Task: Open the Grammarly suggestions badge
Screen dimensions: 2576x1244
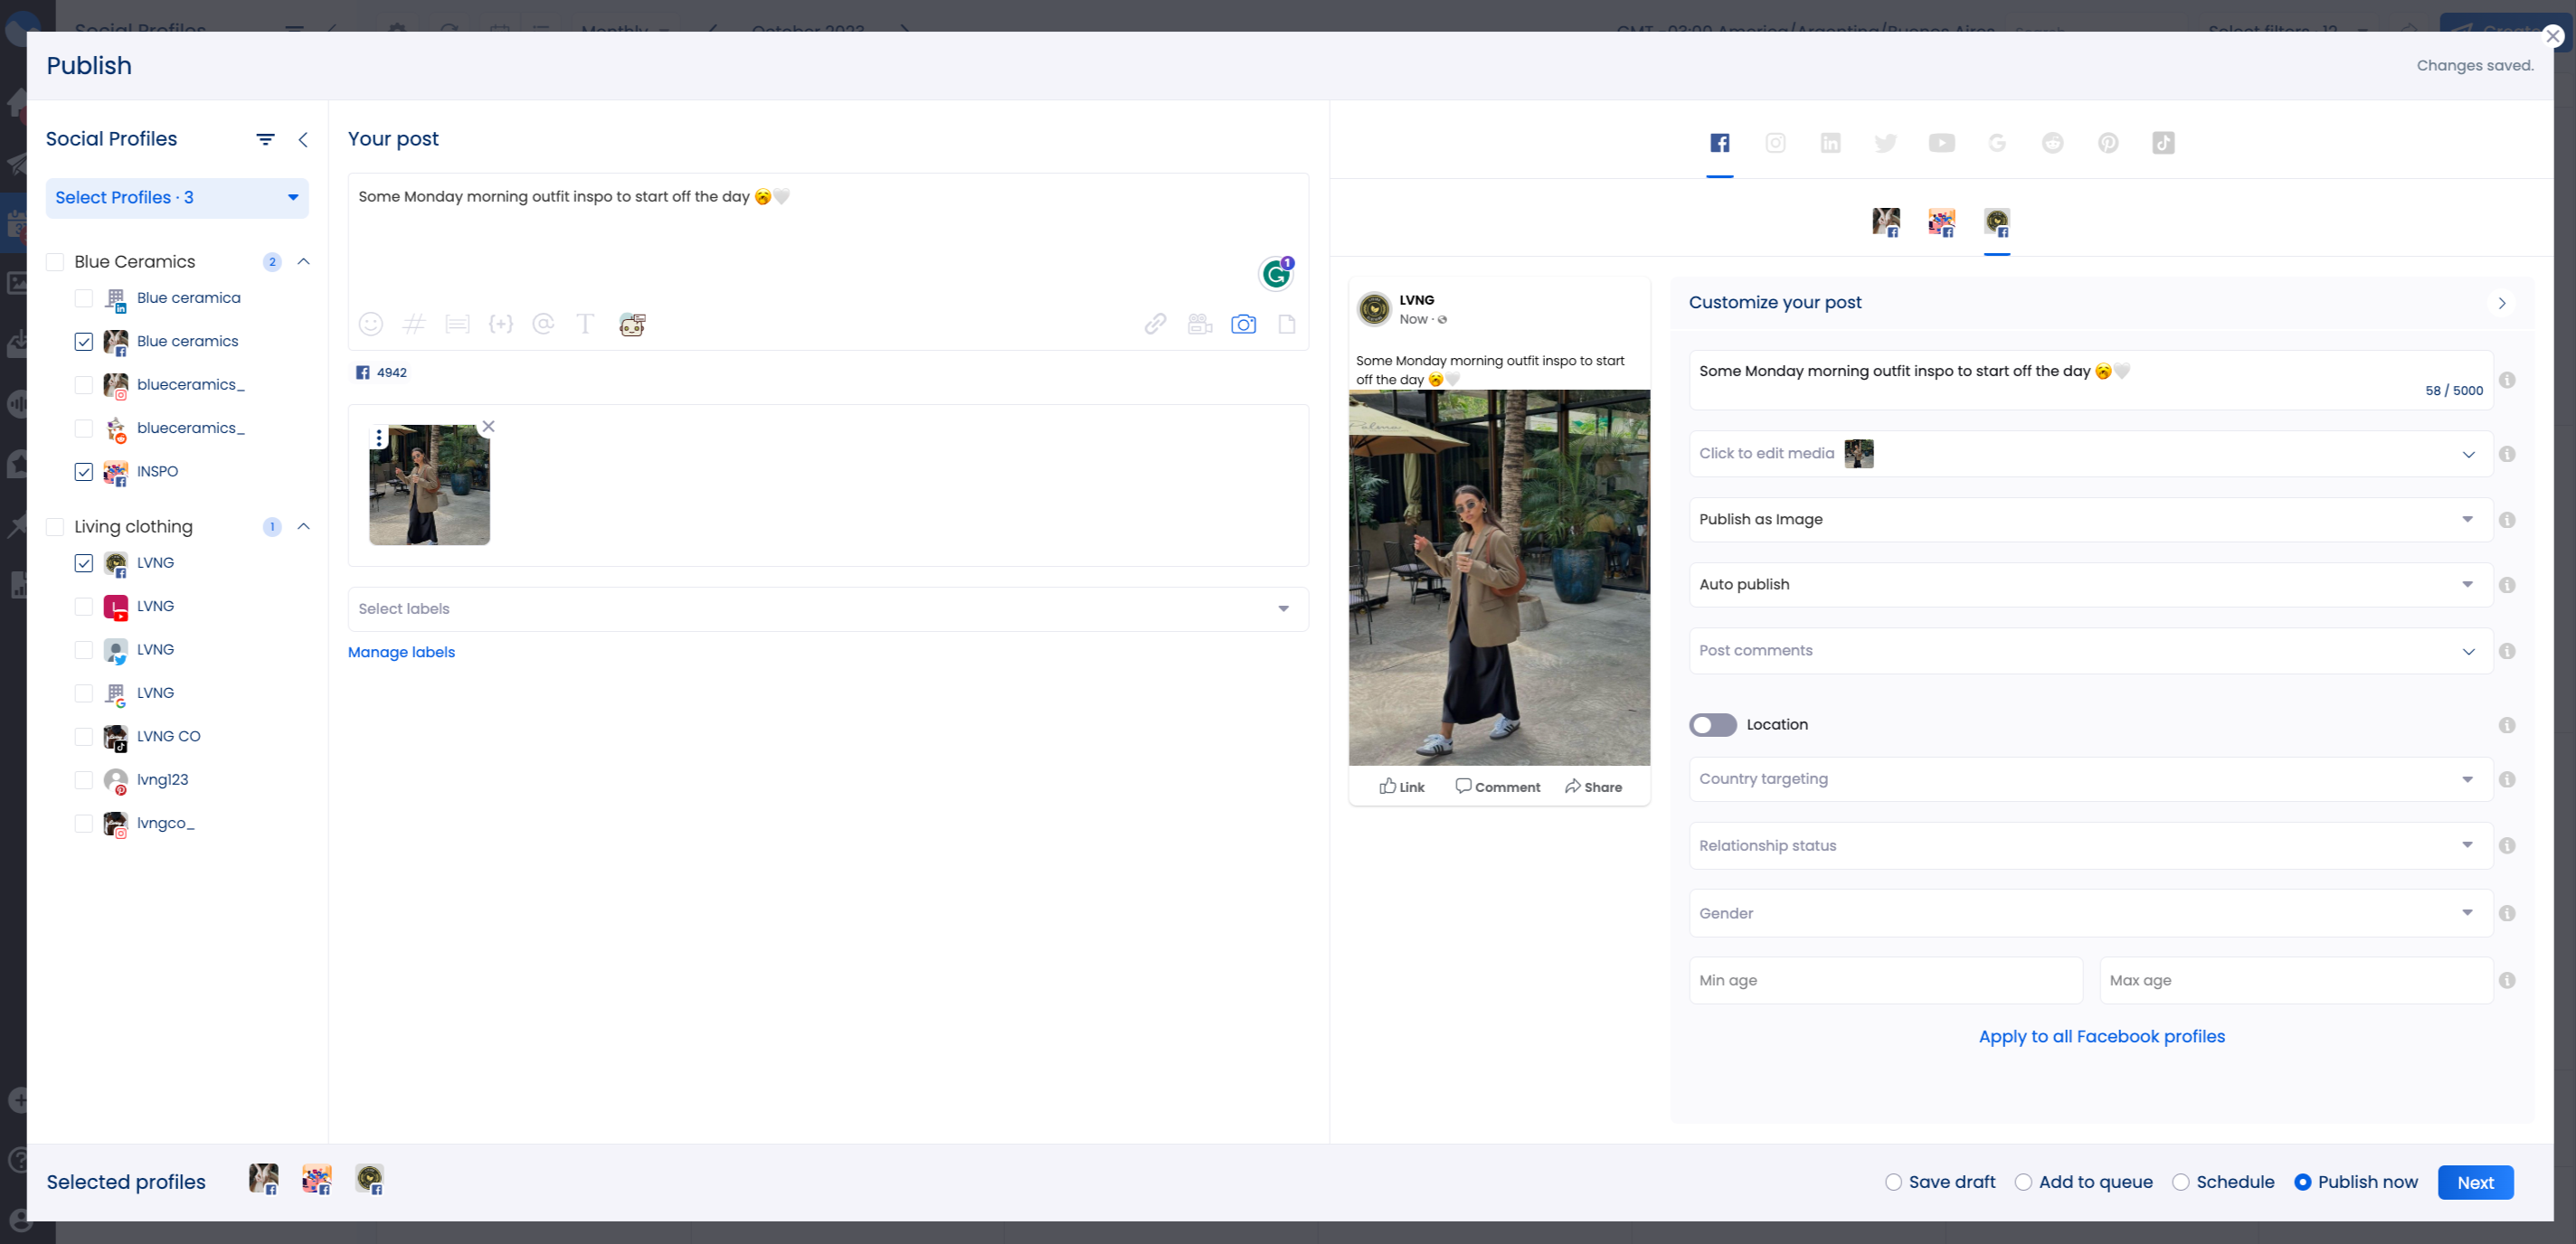Action: tap(1276, 273)
